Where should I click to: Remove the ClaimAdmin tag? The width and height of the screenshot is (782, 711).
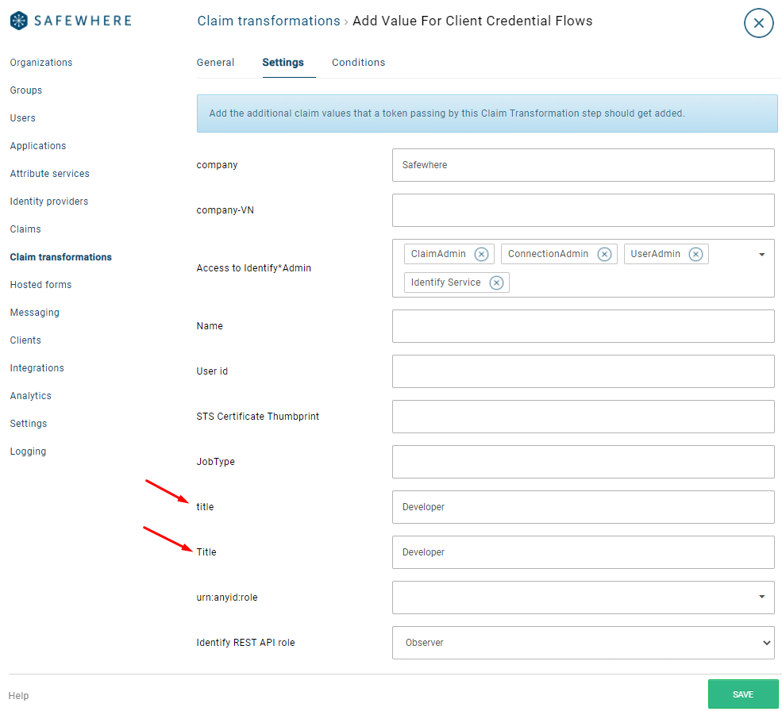(481, 254)
